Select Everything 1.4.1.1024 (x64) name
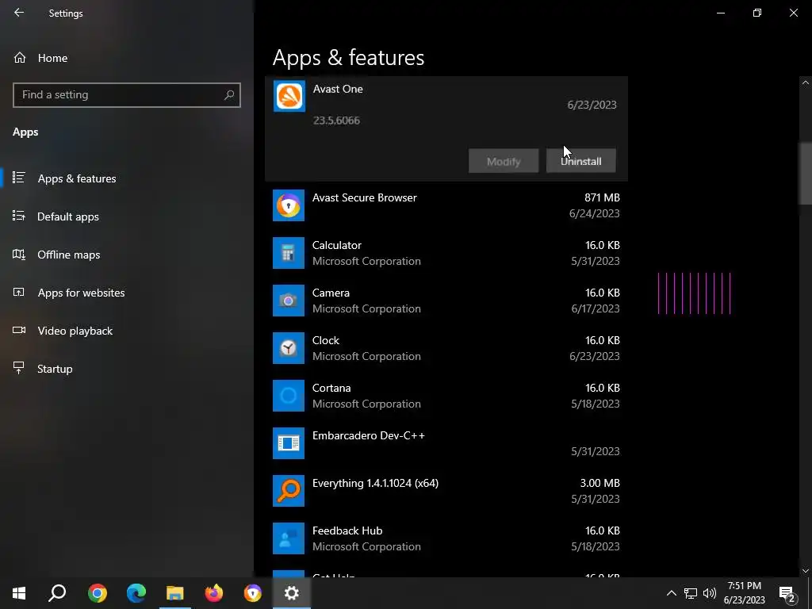The height and width of the screenshot is (609, 812). 375,484
